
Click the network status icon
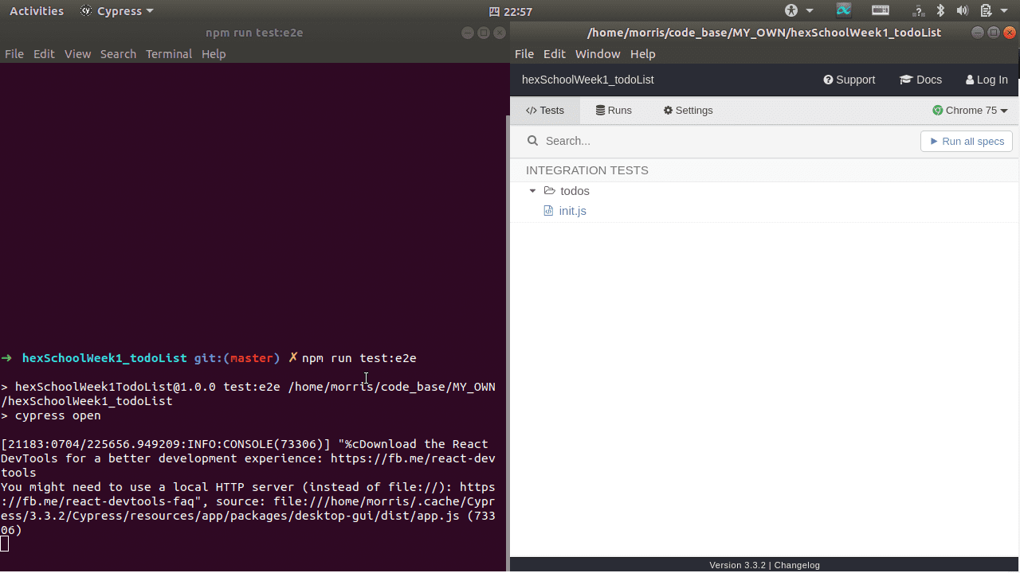pos(918,11)
